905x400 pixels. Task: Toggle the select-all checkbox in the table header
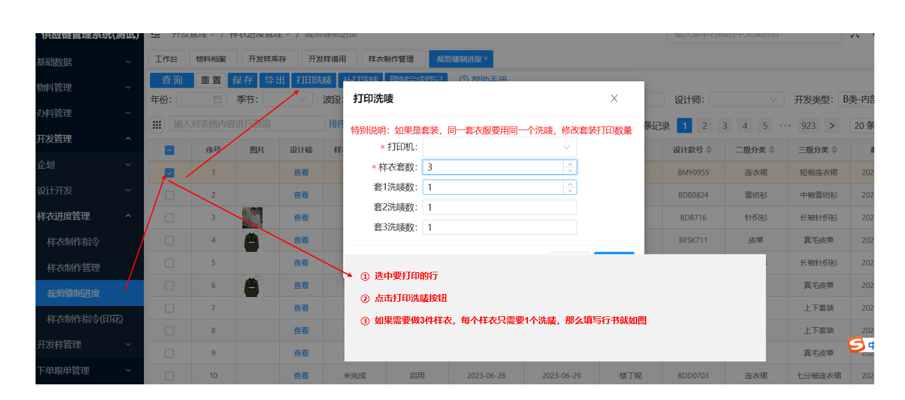(x=170, y=151)
